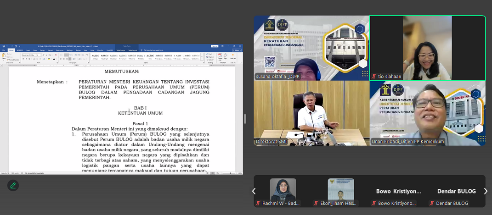This screenshot has height=215, width=492.
Task: Open the Find dropdown arrow
Action: 214,54
